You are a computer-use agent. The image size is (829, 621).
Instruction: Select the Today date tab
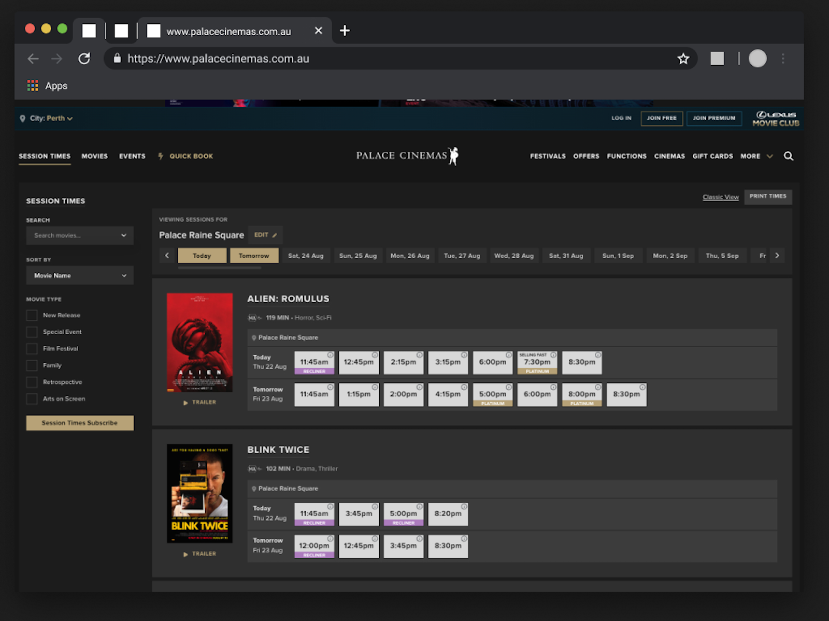(x=202, y=256)
